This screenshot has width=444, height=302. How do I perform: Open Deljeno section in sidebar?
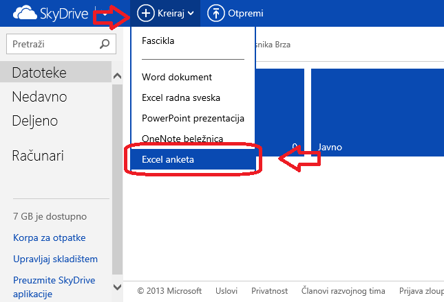34,121
